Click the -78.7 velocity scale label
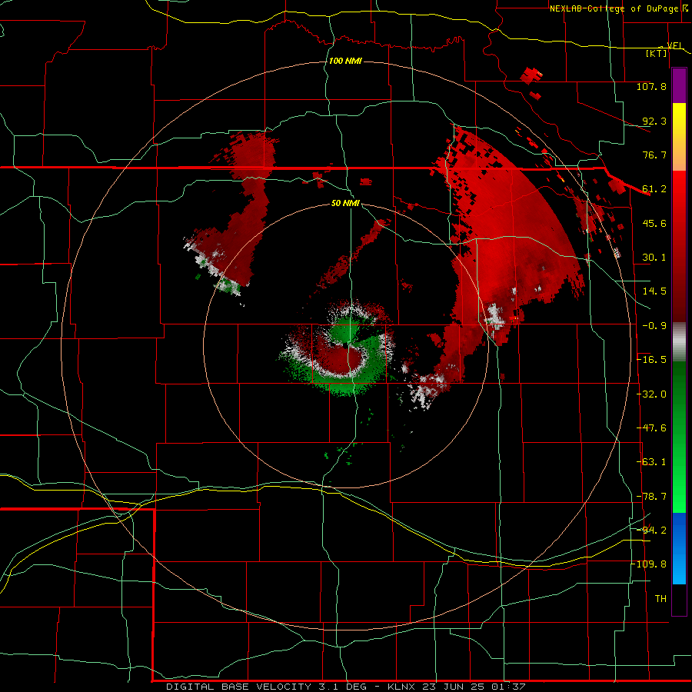This screenshot has height=692, width=692. 652,497
